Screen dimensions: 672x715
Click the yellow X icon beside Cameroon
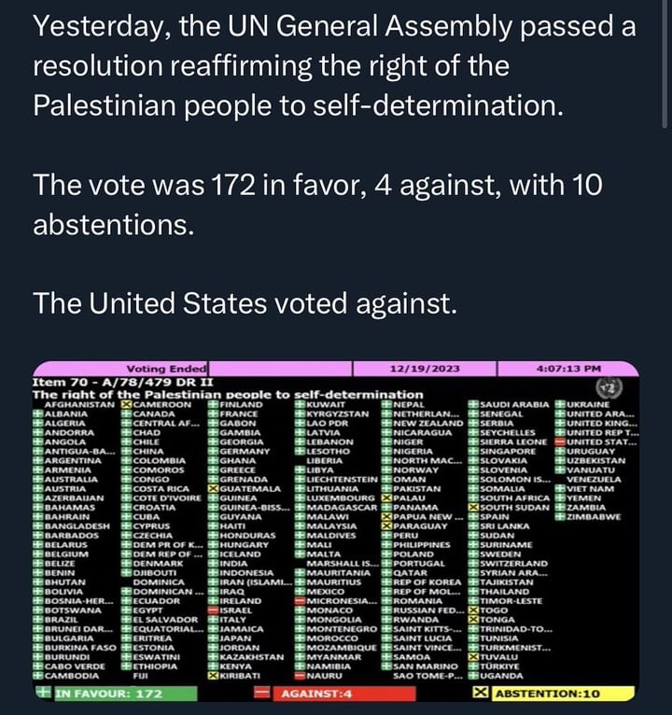[x=127, y=404]
